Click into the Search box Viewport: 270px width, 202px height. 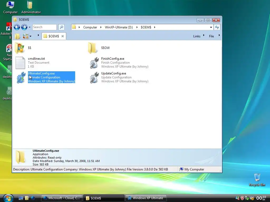[x=44, y=27]
